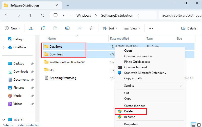Collapse the This PC tree node
The height and width of the screenshot is (127, 202).
coord(4,120)
